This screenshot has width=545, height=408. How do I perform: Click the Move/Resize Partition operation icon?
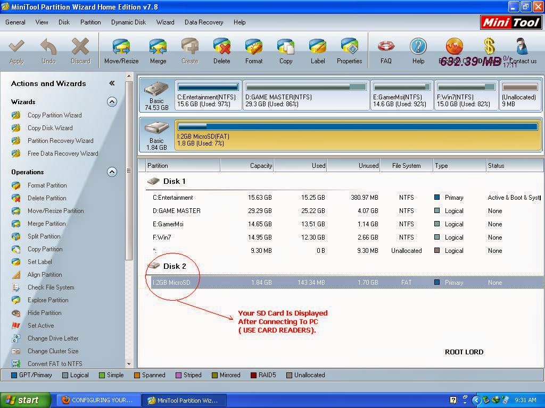coord(16,211)
